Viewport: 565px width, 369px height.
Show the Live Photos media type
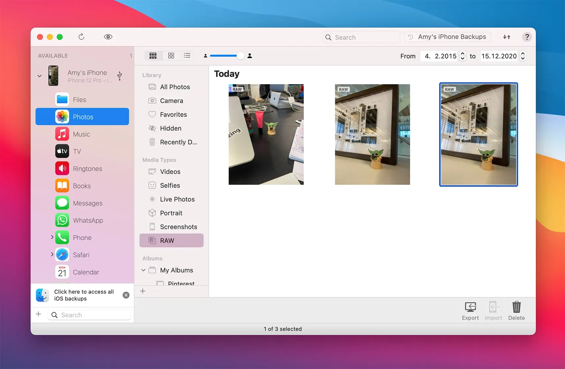click(177, 199)
